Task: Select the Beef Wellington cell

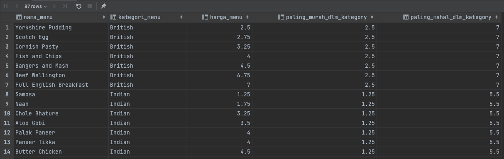Action: click(61, 75)
